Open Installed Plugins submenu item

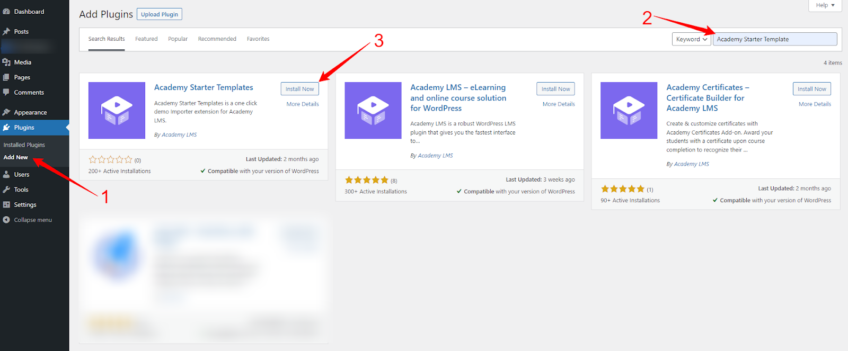pyautogui.click(x=24, y=145)
